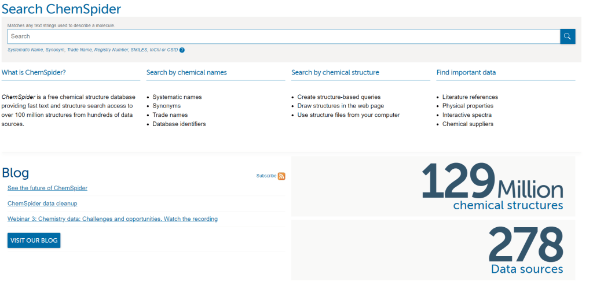Click the 'Trade names' list item

170,115
